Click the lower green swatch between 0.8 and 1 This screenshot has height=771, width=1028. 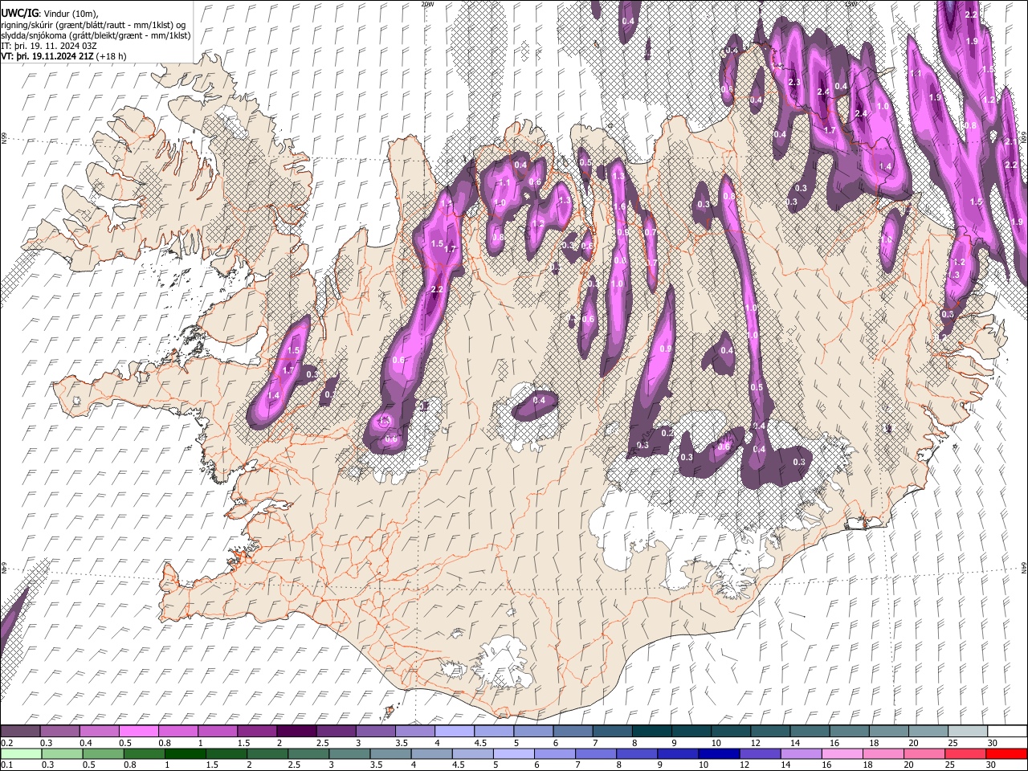tap(145, 753)
